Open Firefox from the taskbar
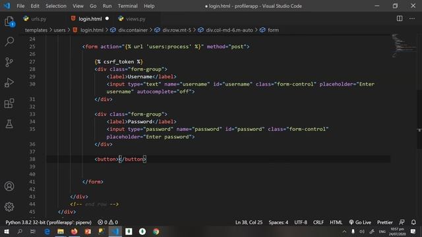 (x=75, y=231)
